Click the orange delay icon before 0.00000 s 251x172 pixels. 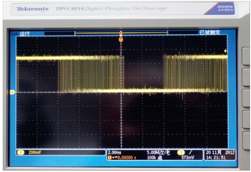pos(109,158)
